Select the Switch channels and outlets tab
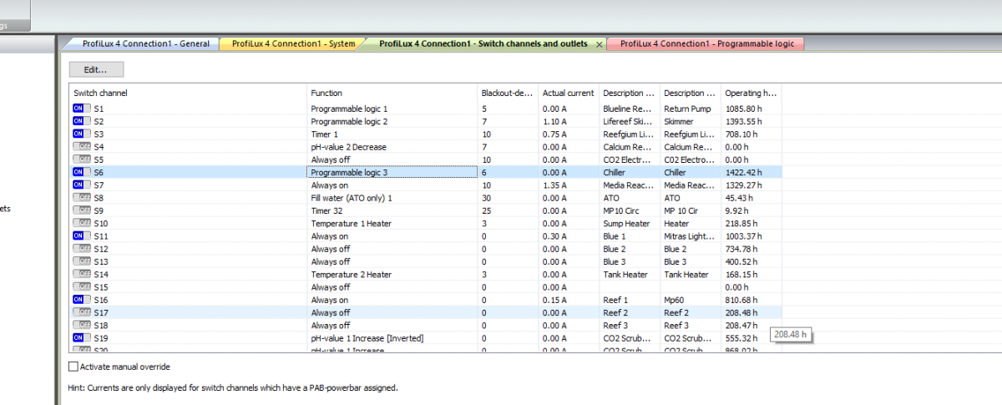This screenshot has height=405, width=1002. (483, 43)
